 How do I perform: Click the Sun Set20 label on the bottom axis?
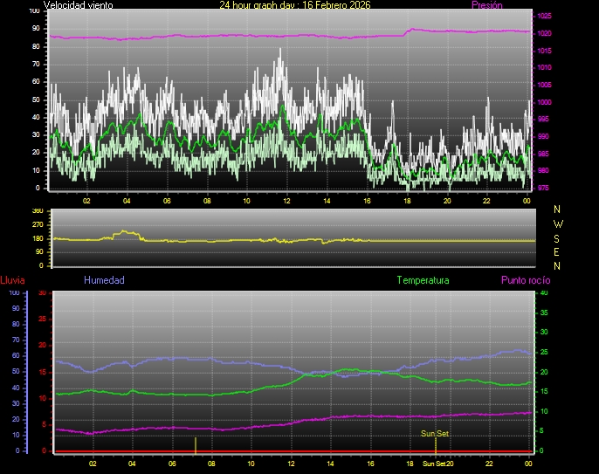pyautogui.click(x=437, y=464)
